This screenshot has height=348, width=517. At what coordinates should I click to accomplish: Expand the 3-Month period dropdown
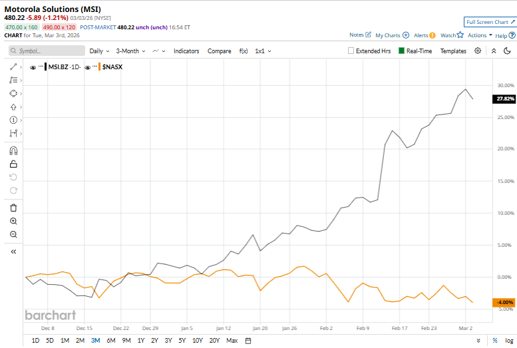click(130, 51)
